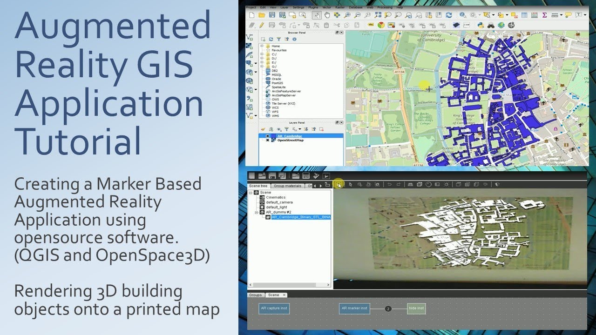596x335 pixels.
Task: Click the cut features scissors icon
Action: click(x=337, y=25)
